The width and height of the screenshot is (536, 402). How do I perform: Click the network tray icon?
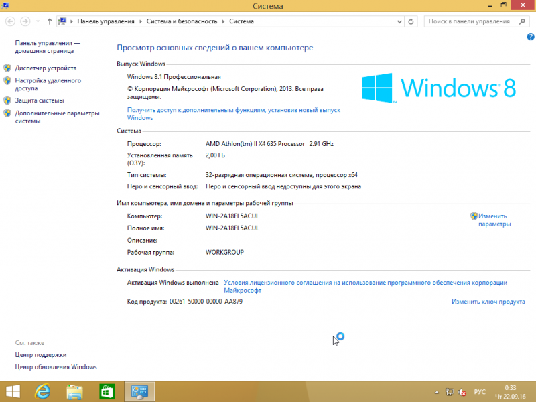coord(449,392)
